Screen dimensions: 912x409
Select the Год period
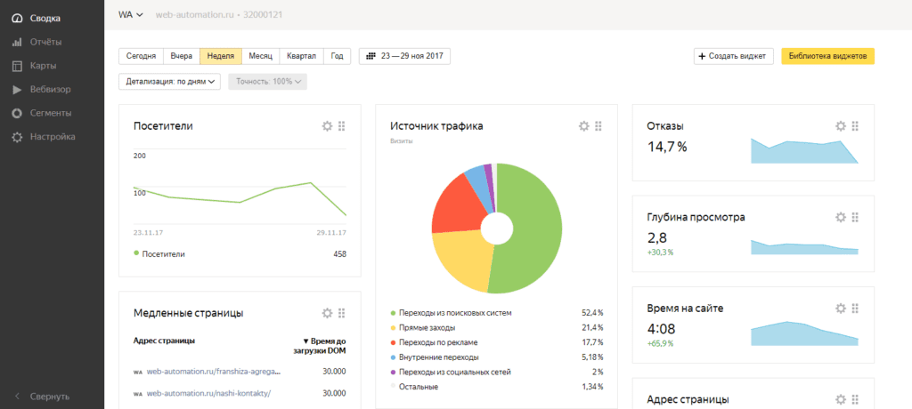pyautogui.click(x=337, y=56)
